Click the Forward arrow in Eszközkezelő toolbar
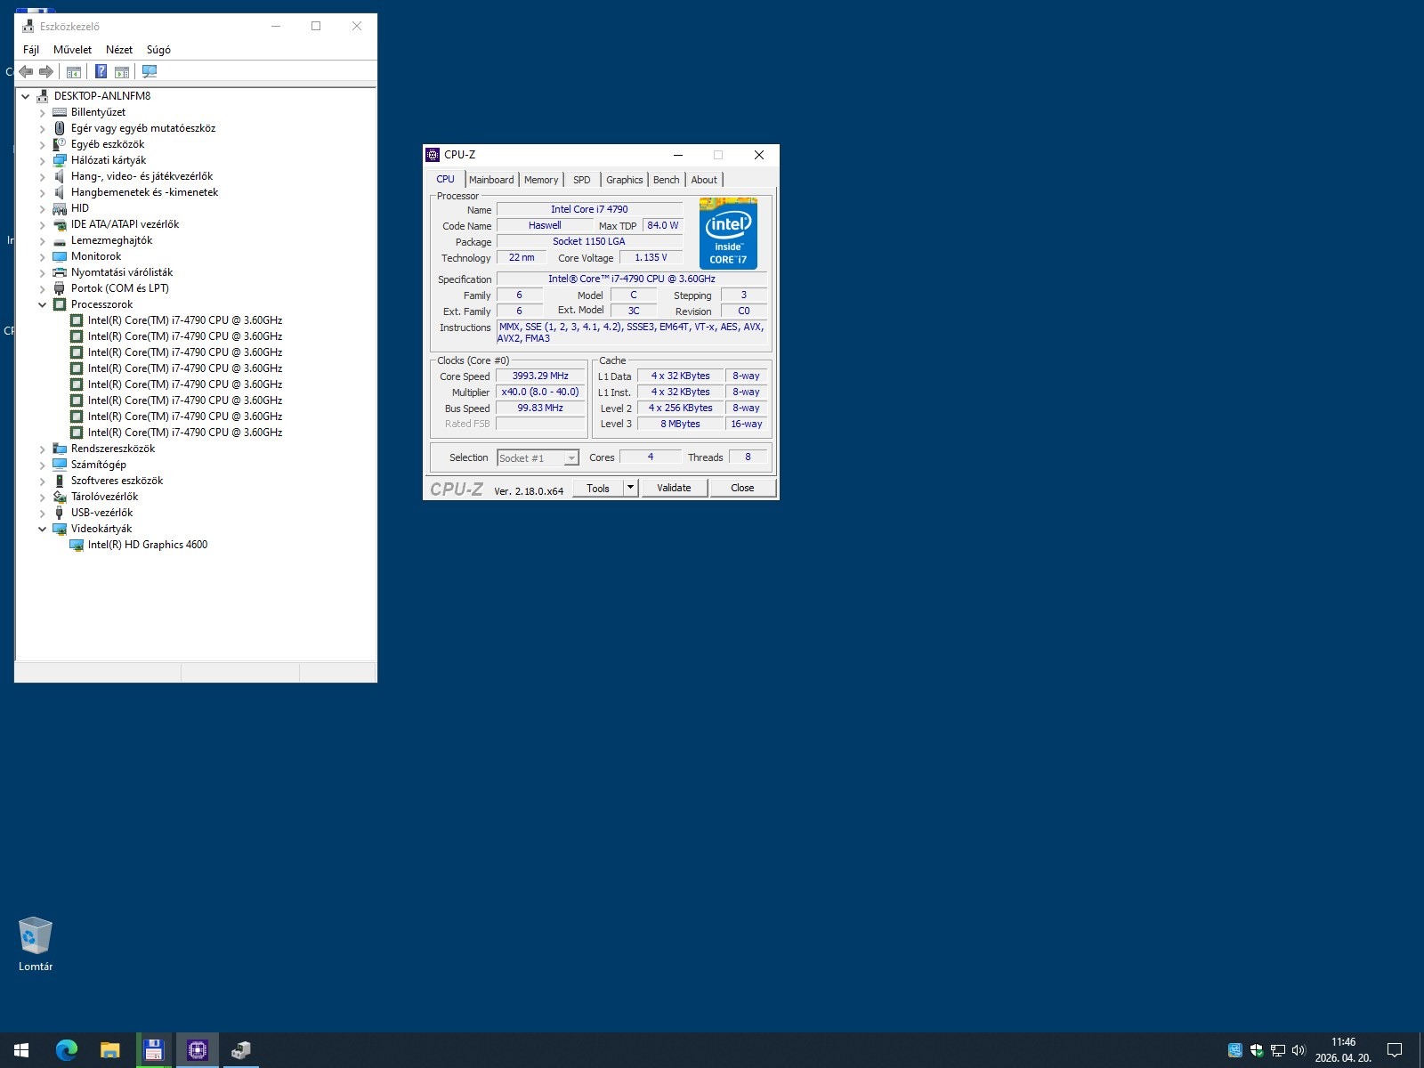Viewport: 1424px width, 1068px height. 46,71
